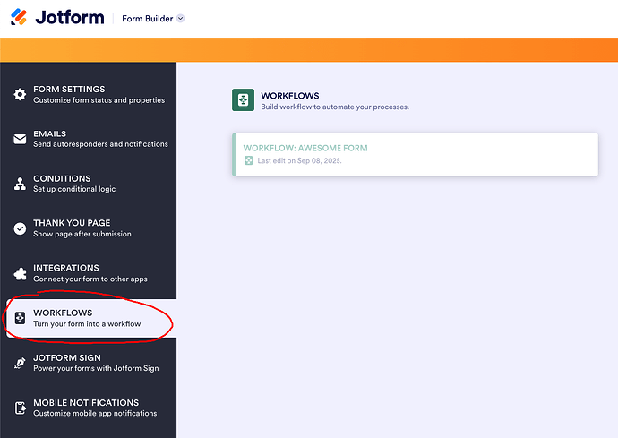Click the Conditions hierarchy icon
This screenshot has height=438, width=618.
coord(20,184)
